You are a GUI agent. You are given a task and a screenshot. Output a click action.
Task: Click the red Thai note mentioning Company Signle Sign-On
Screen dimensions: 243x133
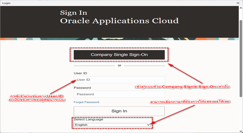coord(183,87)
